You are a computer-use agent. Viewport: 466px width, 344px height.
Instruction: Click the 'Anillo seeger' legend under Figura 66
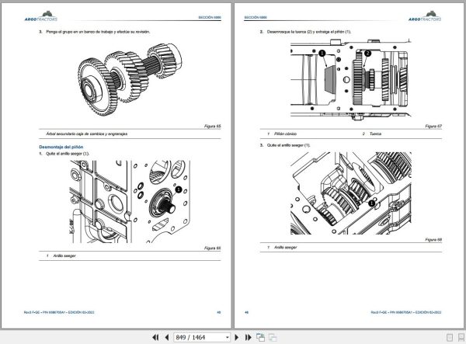point(64,255)
